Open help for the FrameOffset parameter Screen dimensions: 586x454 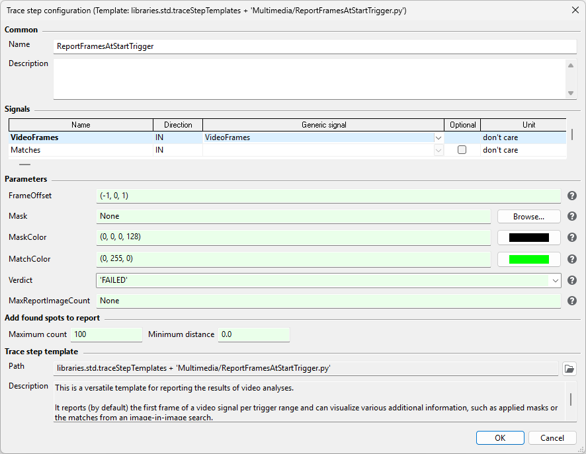[x=572, y=196]
